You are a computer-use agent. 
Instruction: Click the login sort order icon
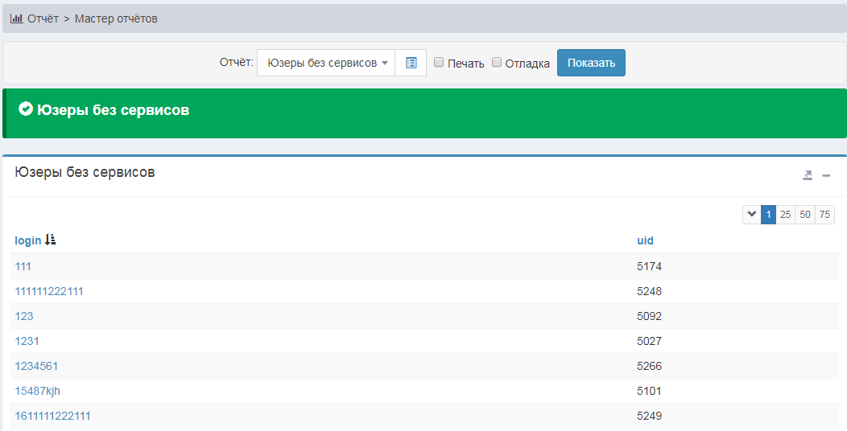[x=51, y=240]
